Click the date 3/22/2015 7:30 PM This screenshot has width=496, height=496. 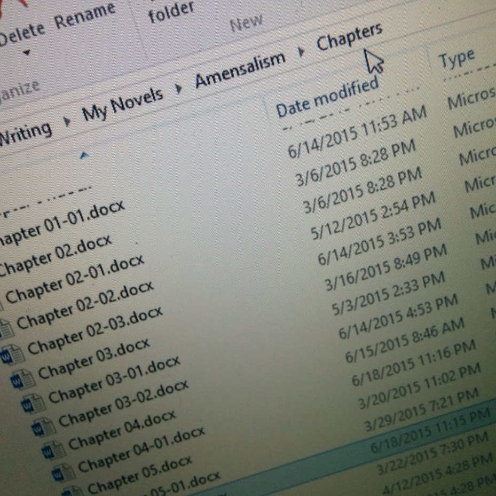[432, 454]
